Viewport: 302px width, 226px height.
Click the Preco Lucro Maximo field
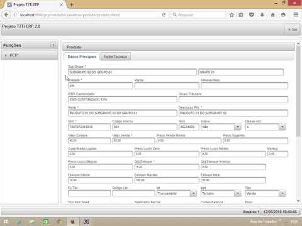tap(101, 167)
